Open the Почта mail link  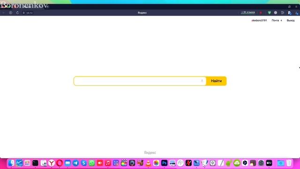point(275,20)
